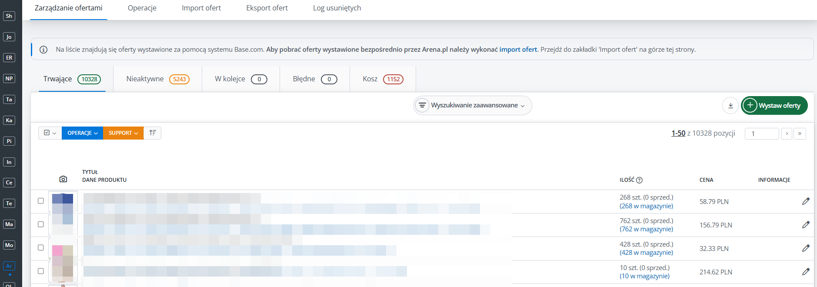Open the Sh sidebar shortcut
The height and width of the screenshot is (287, 817).
pos(9,16)
